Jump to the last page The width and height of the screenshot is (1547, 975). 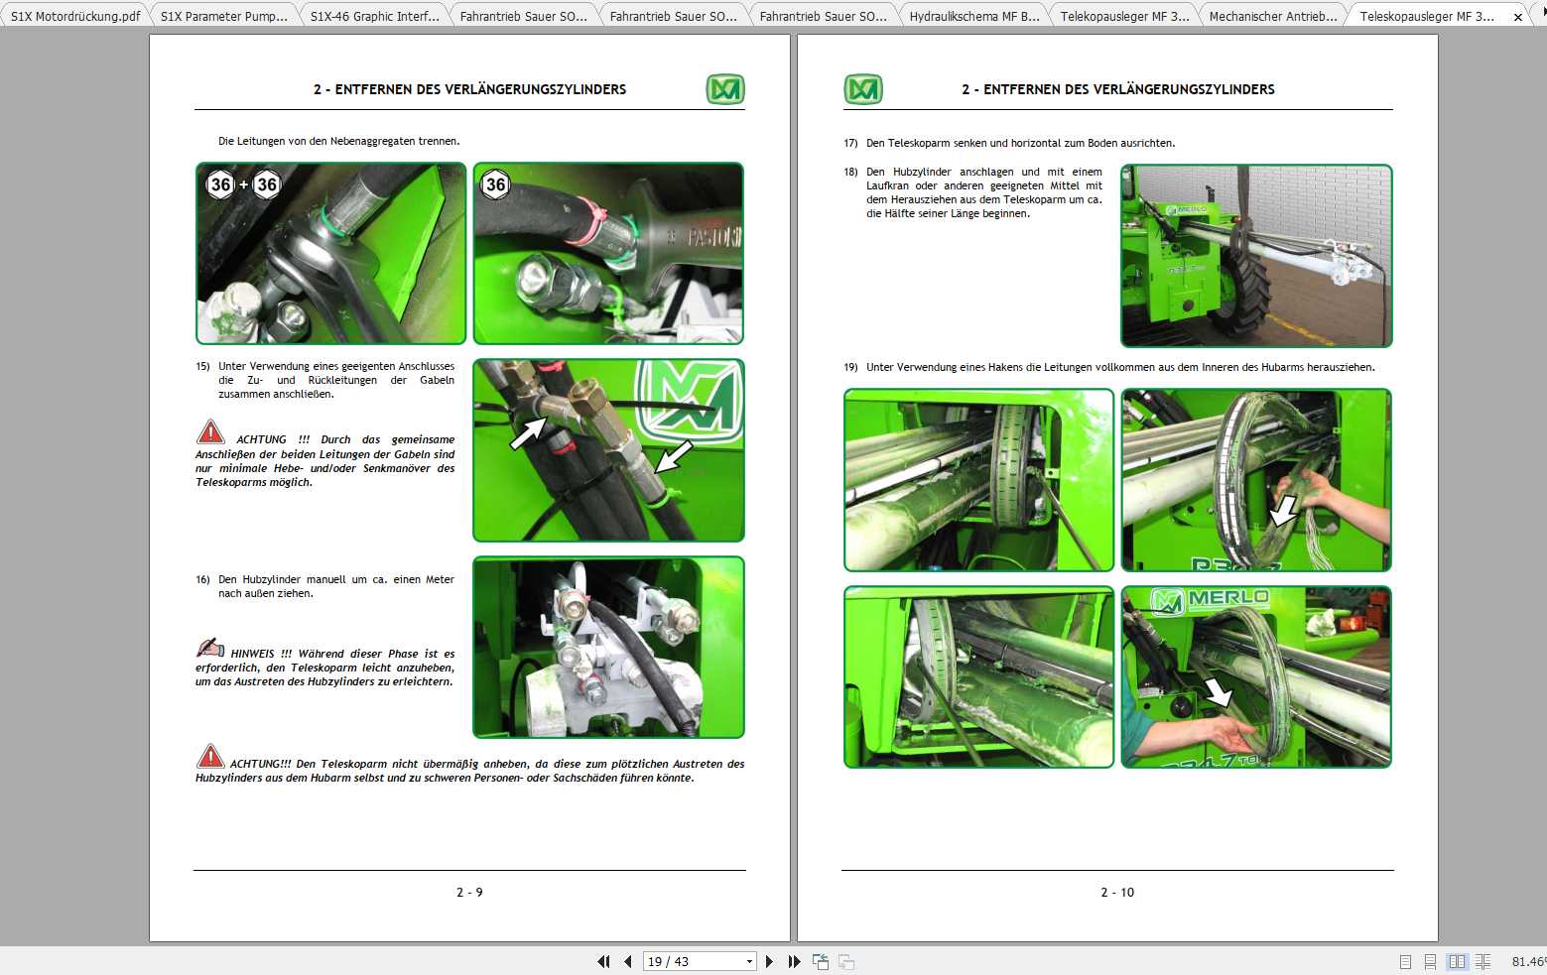794,961
